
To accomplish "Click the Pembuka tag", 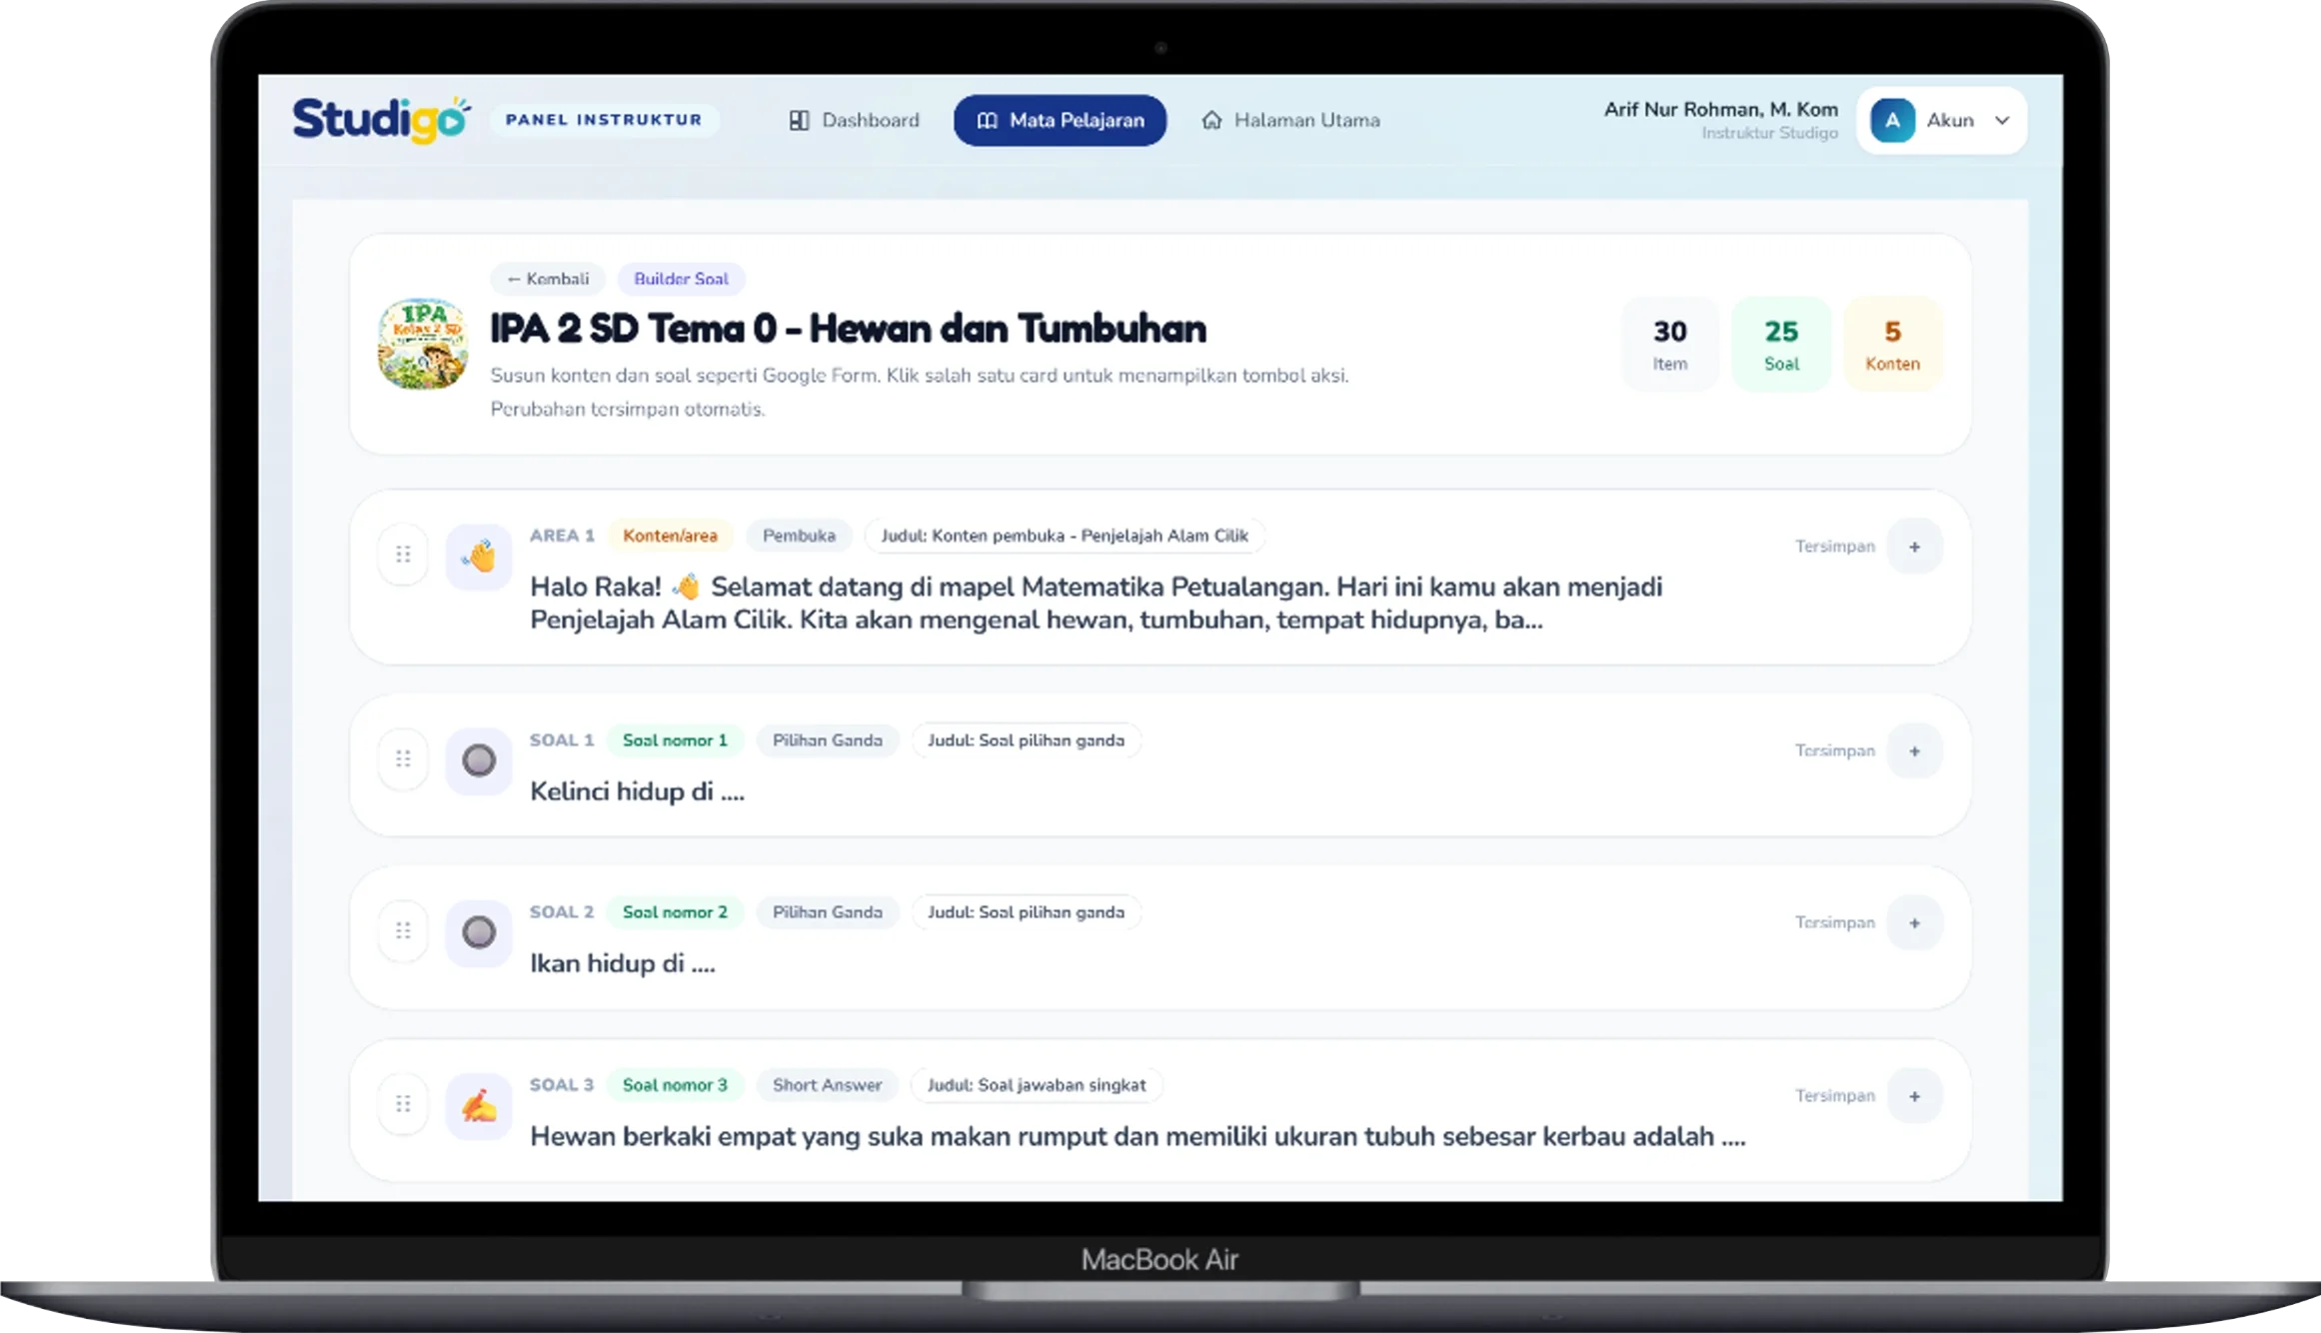I will click(x=799, y=536).
